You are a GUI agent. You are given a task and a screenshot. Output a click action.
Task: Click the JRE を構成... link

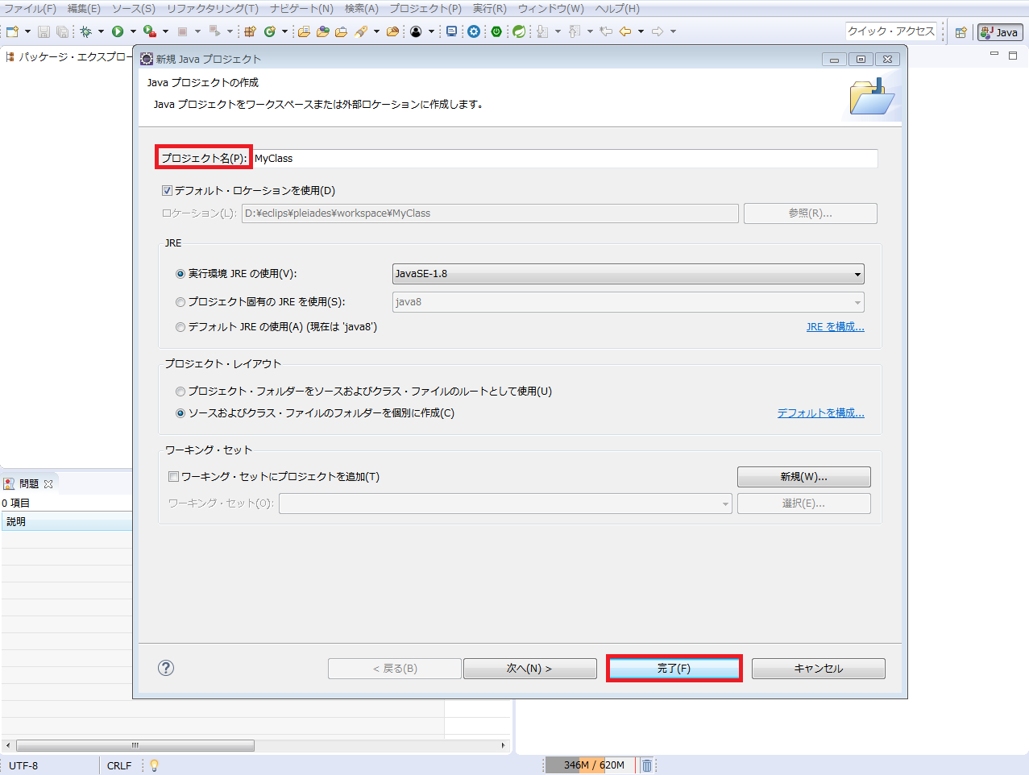[835, 327]
